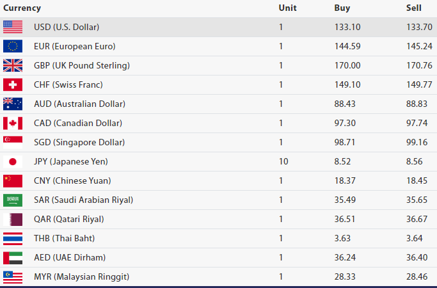Select the Canadian maple leaf flag
The height and width of the screenshot is (288, 437).
13,124
